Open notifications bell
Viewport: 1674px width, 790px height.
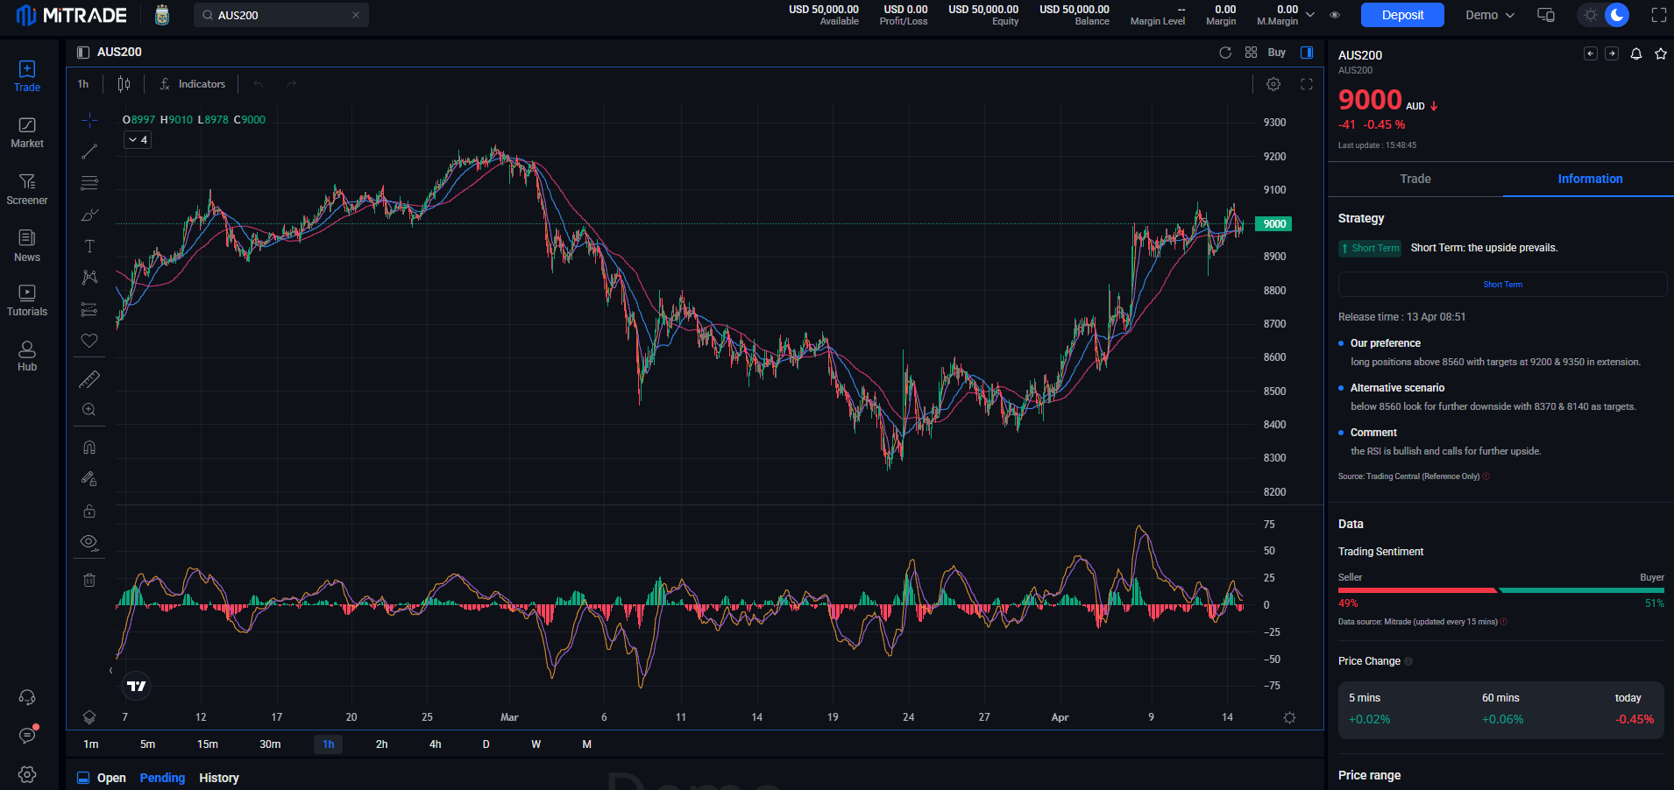pyautogui.click(x=1635, y=53)
